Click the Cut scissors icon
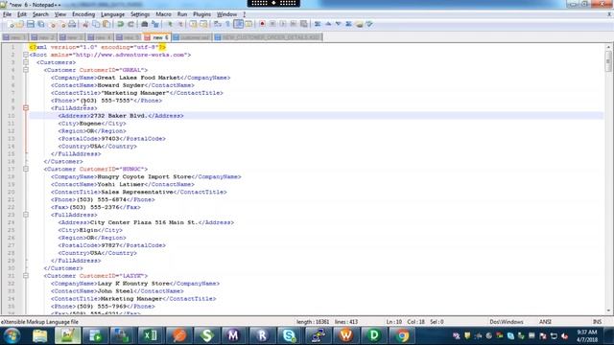This screenshot has height=345, width=614. [85, 24]
